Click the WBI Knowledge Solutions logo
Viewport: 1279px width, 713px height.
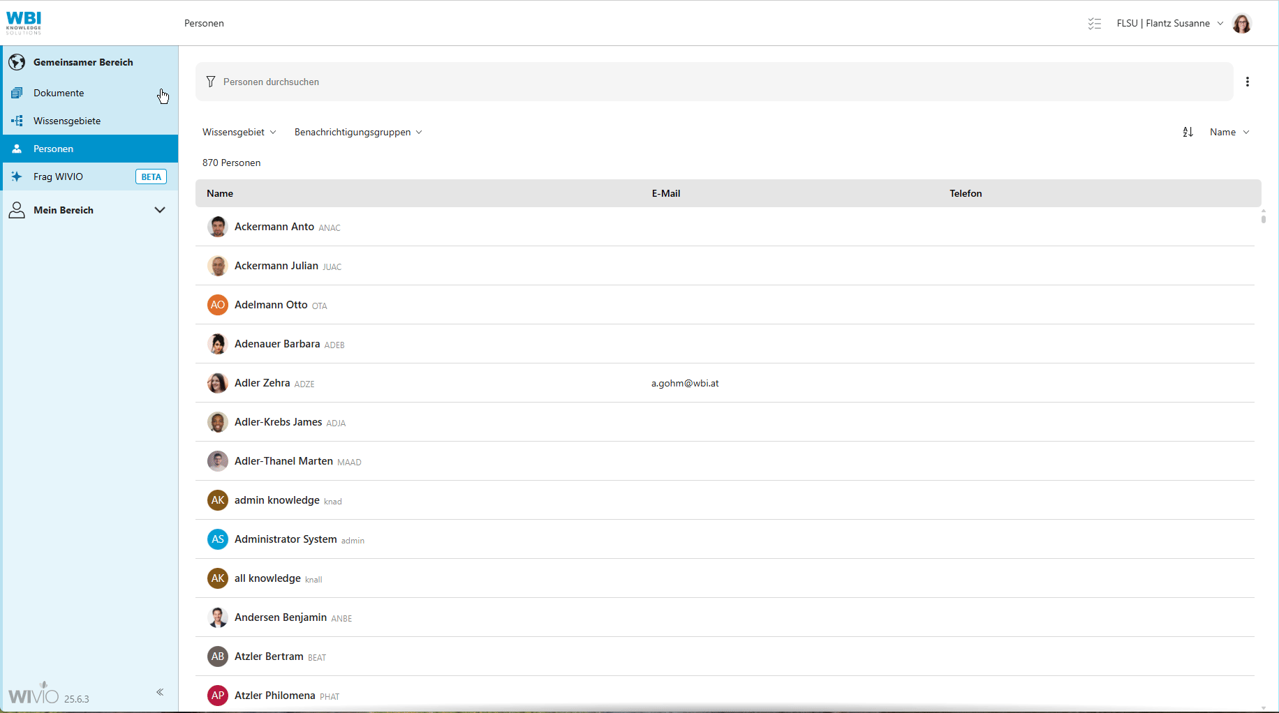pyautogui.click(x=24, y=22)
